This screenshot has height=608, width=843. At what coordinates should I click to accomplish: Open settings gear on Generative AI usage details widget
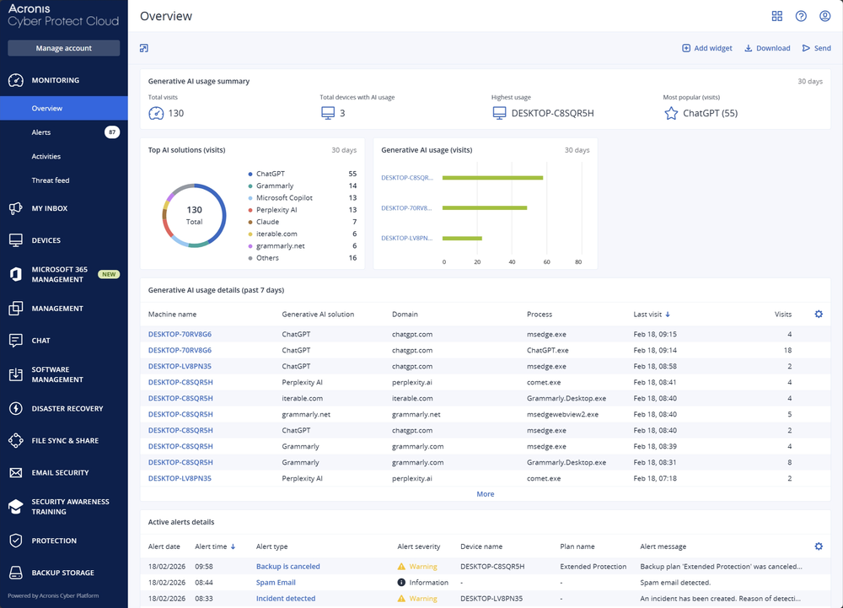(x=818, y=314)
